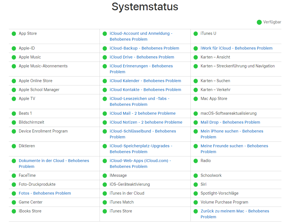Open the iCloud-Backup Behobenes Problem link
Viewport: 285px width, 223px height.
(x=144, y=48)
